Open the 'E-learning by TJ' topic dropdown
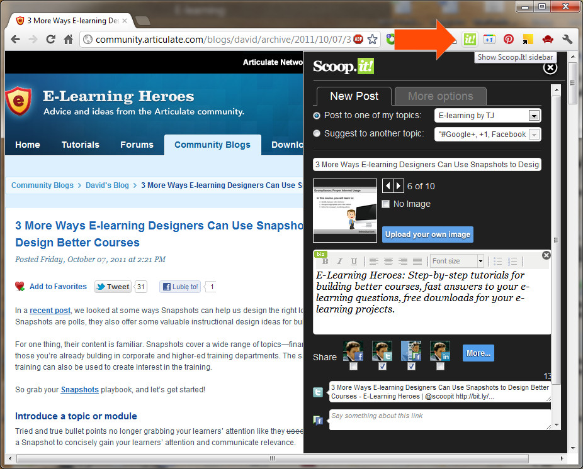The image size is (583, 469). click(x=487, y=116)
